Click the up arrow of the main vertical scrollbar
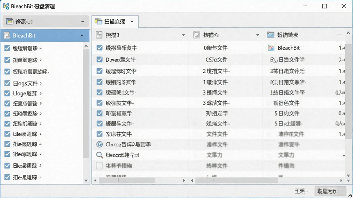The height and width of the screenshot is (198, 353). pyautogui.click(x=349, y=33)
